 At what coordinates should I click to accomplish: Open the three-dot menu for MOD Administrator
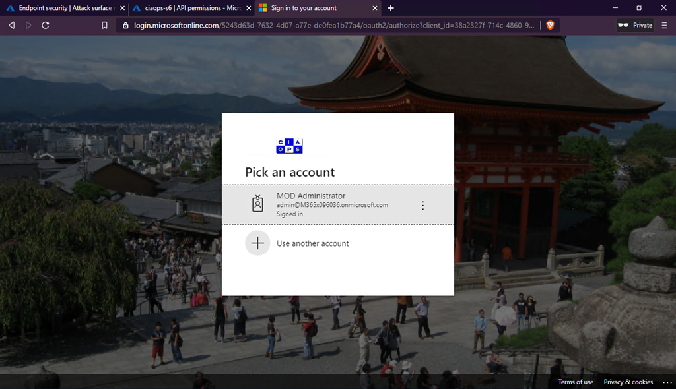click(423, 205)
